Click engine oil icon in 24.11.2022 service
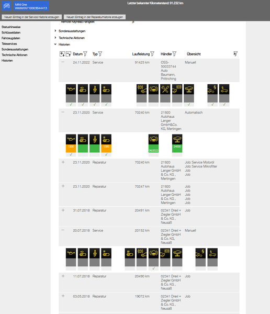The image size is (270, 314). tap(71, 89)
